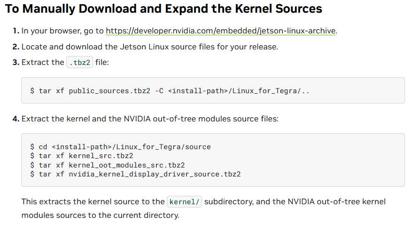Image resolution: width=412 pixels, height=232 pixels.
Task: Click the 'This extracts the kernel source' text
Action: coord(93,201)
